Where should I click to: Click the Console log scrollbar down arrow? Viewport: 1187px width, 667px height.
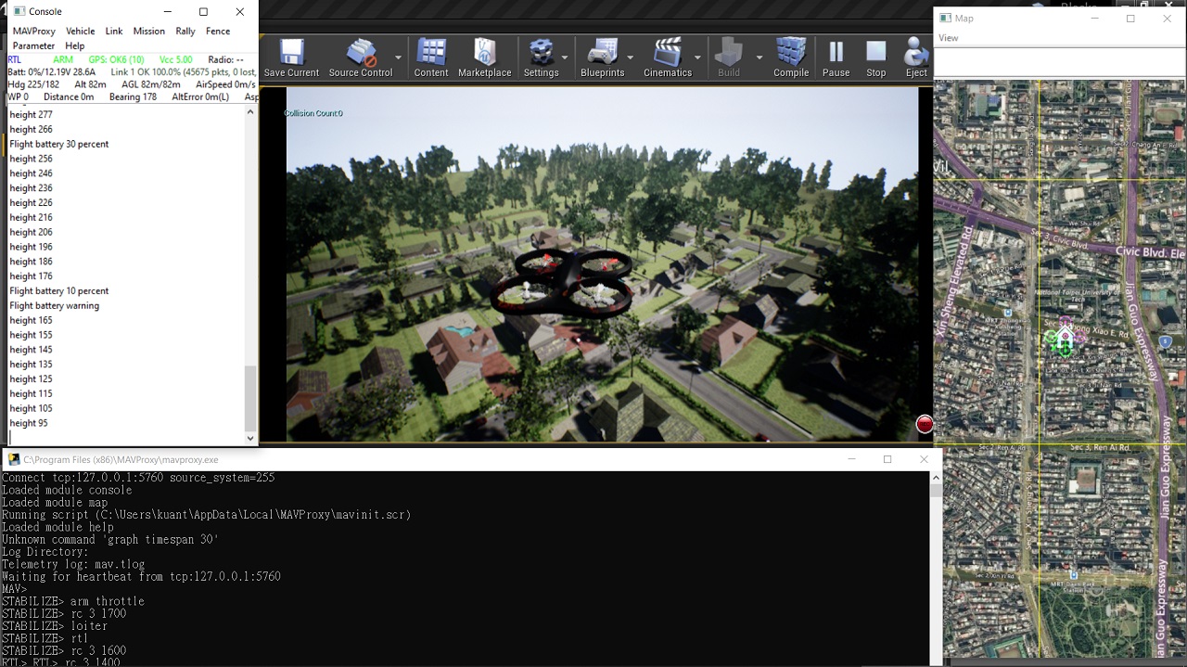(249, 437)
